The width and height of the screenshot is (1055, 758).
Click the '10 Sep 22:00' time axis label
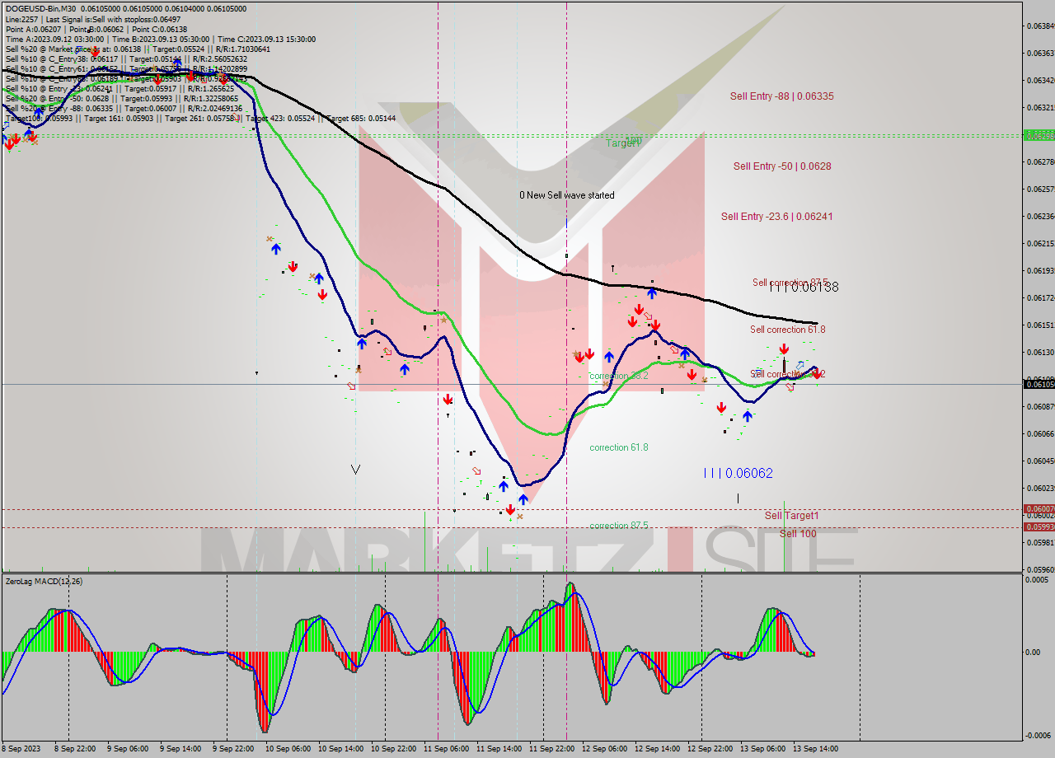pyautogui.click(x=393, y=749)
